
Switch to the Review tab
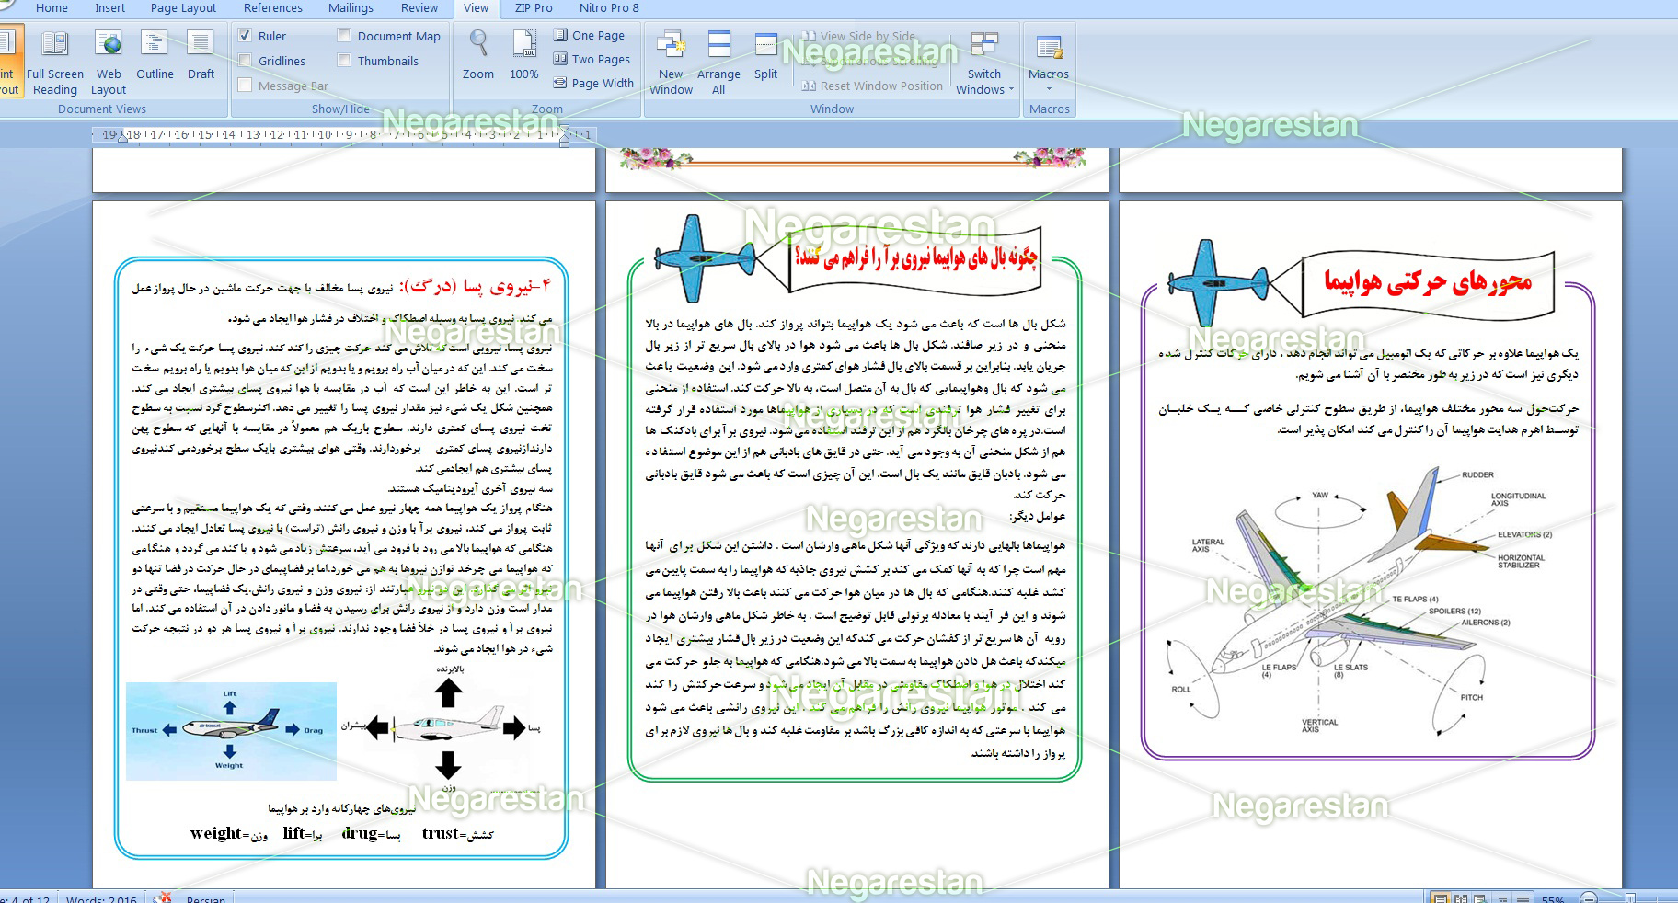pyautogui.click(x=419, y=8)
